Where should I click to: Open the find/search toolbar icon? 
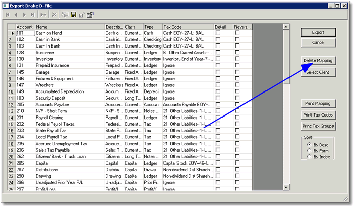[65, 15]
